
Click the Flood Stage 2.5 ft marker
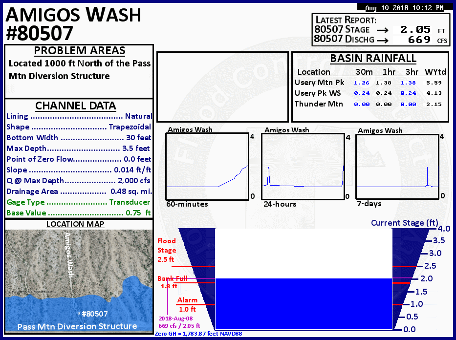(x=166, y=250)
